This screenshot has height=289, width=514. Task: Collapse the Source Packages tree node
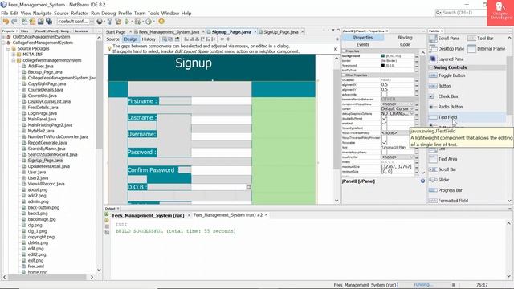pyautogui.click(x=8, y=48)
